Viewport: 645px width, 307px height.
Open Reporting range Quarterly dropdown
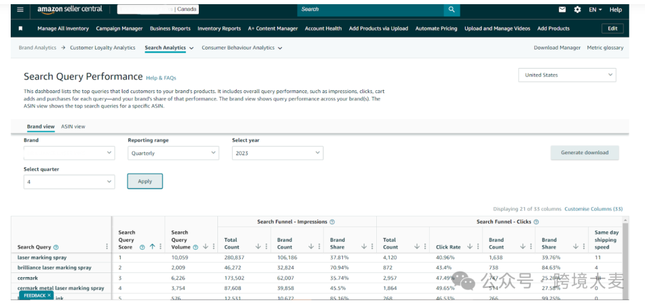point(173,153)
